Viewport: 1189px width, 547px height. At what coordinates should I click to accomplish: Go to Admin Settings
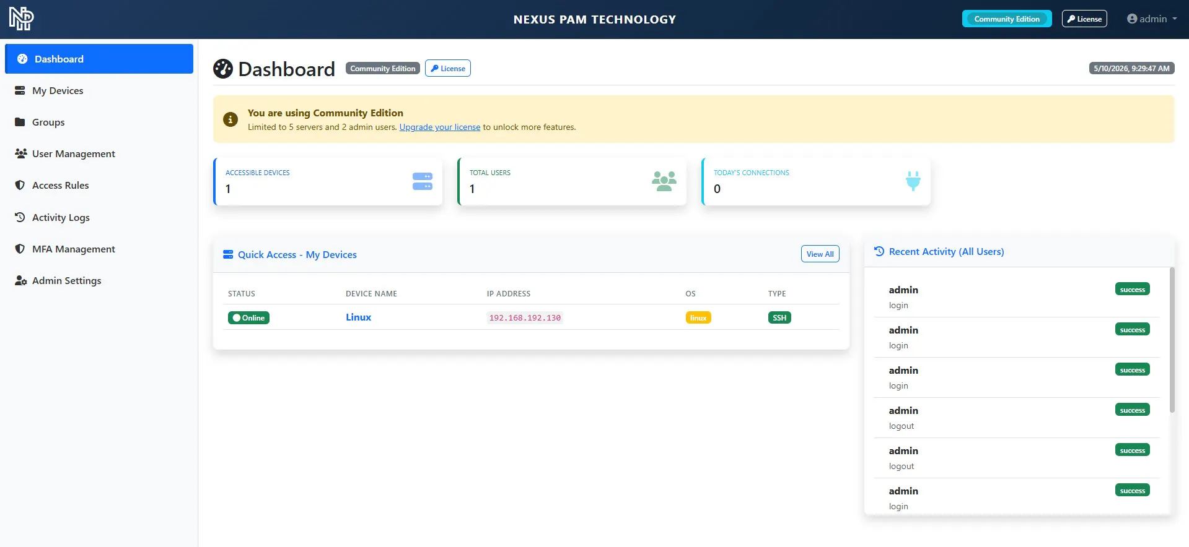99,280
